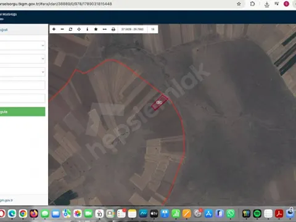The image size is (296, 222).
Task: Open App Store from the dock
Action: coord(208,214)
